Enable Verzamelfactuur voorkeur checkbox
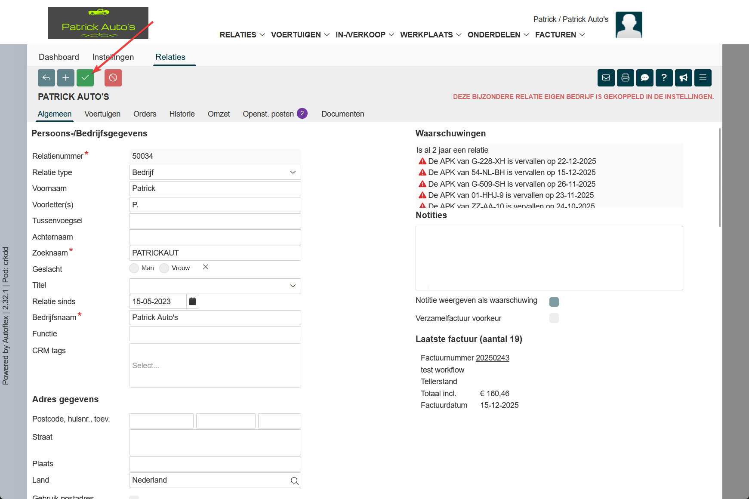The image size is (749, 499). [x=554, y=318]
